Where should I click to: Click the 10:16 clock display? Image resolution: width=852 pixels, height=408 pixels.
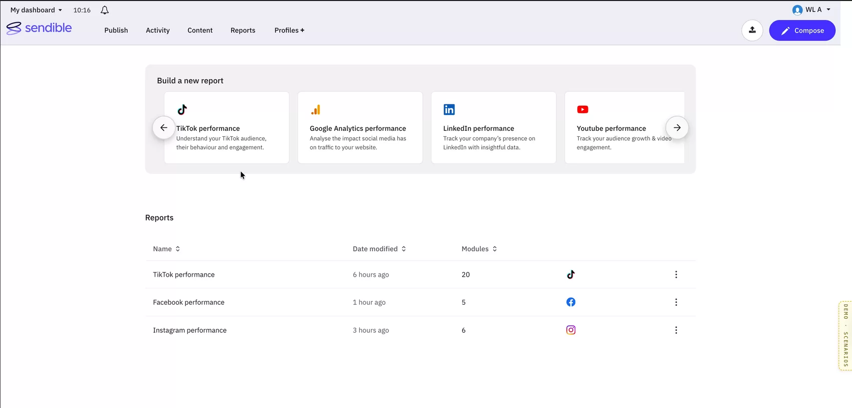point(82,10)
